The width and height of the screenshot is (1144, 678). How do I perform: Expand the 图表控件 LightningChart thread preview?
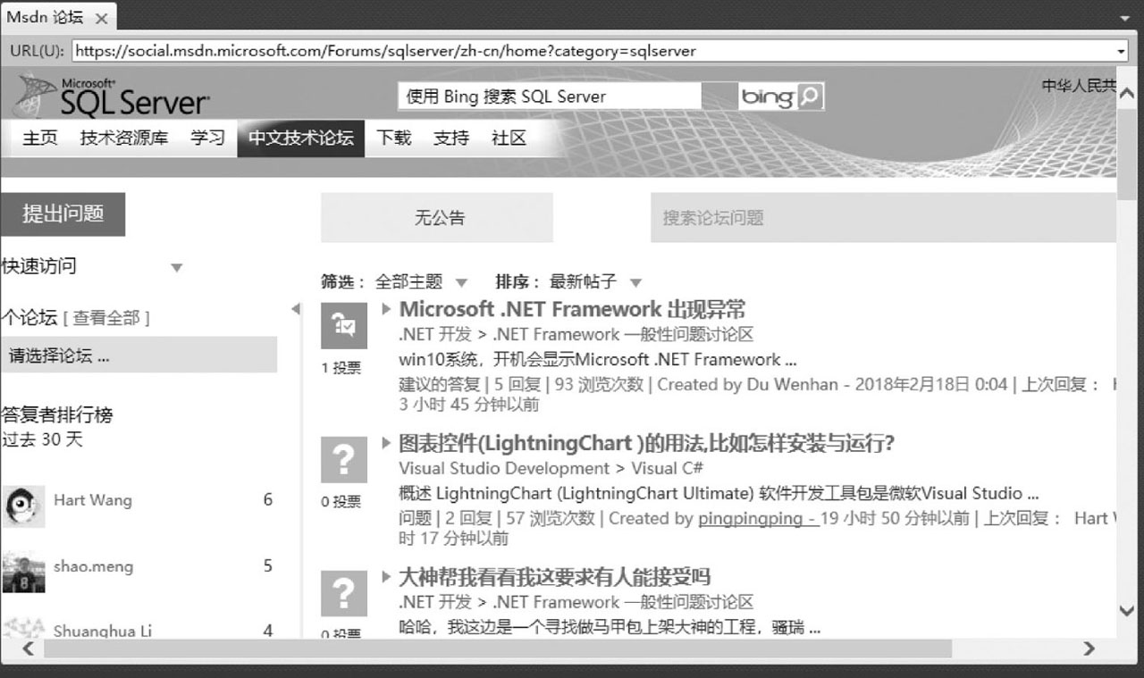[386, 443]
